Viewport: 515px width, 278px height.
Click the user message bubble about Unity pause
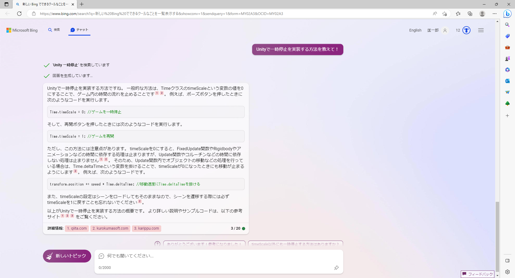point(297,49)
